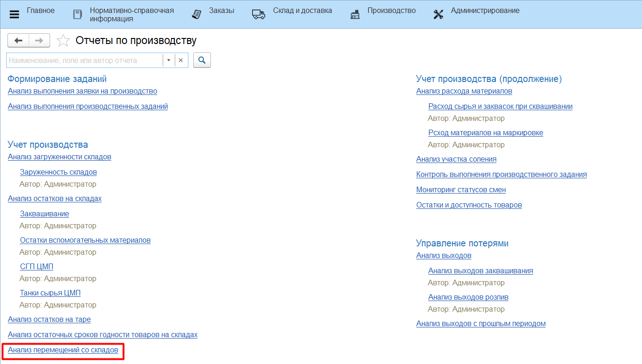642x364 pixels.
Task: Open Нормативно-справочная информация section
Action: click(132, 14)
